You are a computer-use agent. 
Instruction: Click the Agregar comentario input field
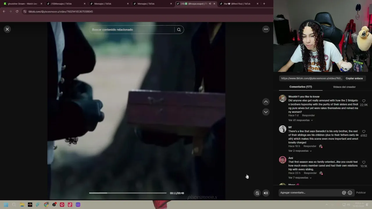click(x=310, y=193)
